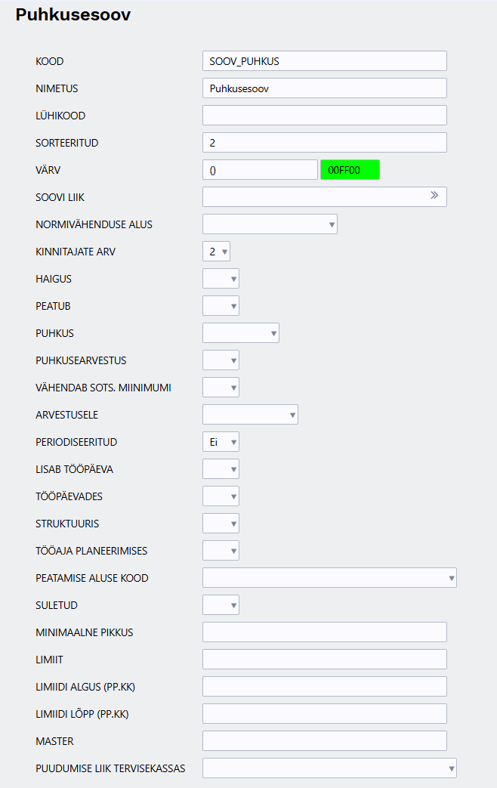Click into the Lühikood field
The image size is (497, 788).
pos(324,116)
